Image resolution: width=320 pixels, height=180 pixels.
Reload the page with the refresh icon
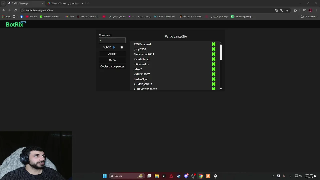click(x=15, y=10)
